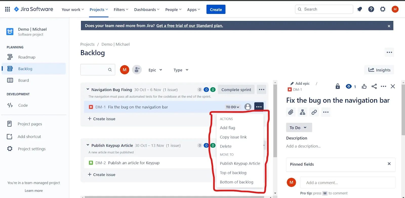Open the TO DO status dropdown on DM-1

232,107
